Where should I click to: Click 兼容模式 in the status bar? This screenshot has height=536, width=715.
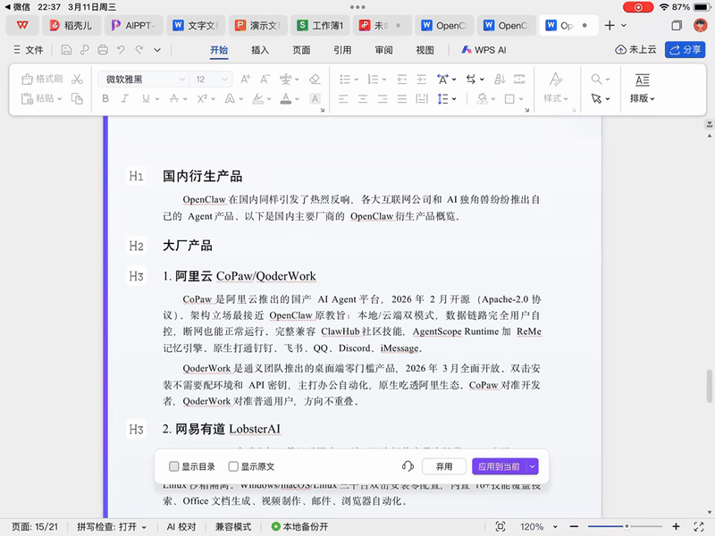tap(233, 526)
